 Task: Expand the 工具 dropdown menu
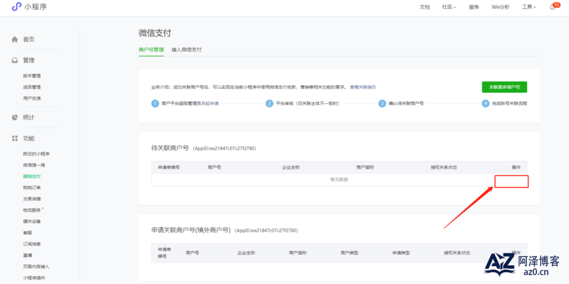tap(529, 7)
